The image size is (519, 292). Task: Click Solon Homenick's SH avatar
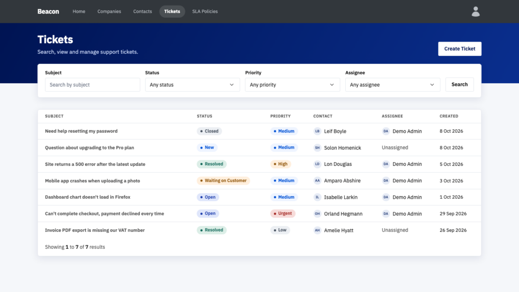pyautogui.click(x=317, y=148)
